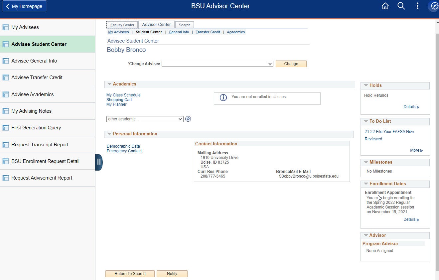This screenshot has width=439, height=280.
Task: Open the three-dot actions menu
Action: (417, 6)
